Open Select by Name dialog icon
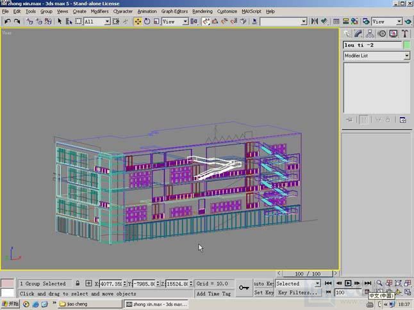 69,21
